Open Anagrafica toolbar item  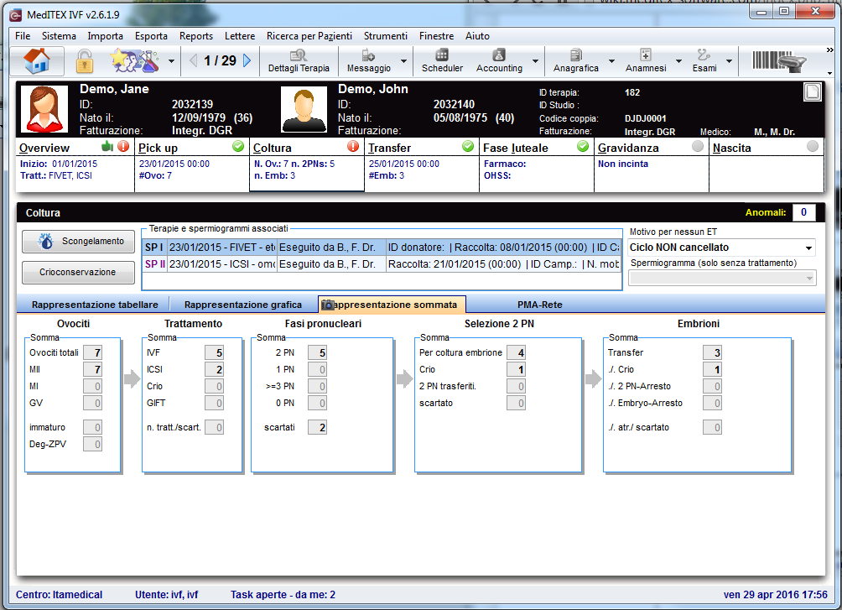(575, 60)
